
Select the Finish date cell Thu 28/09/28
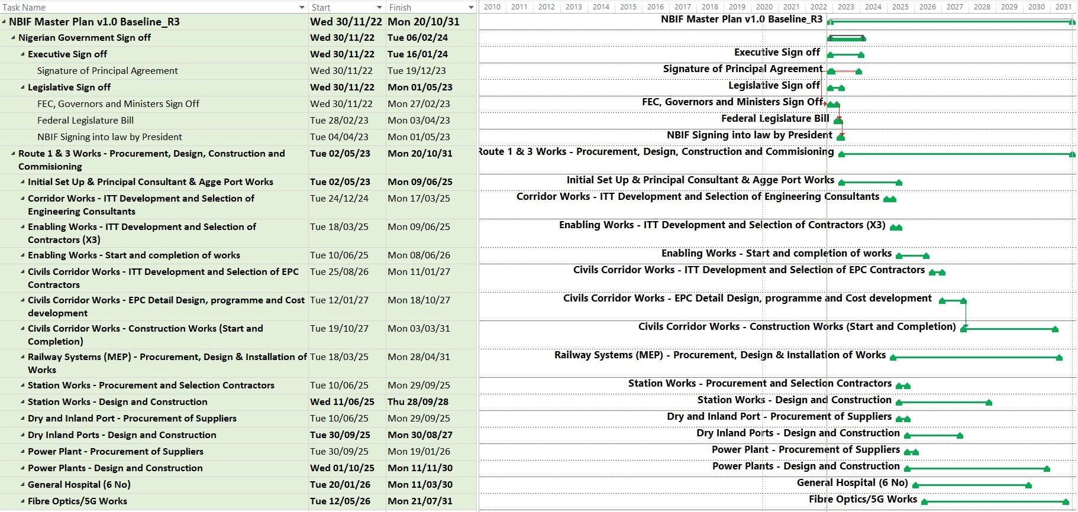pos(418,402)
